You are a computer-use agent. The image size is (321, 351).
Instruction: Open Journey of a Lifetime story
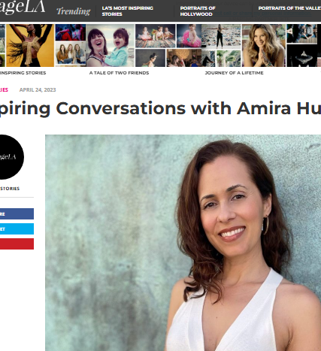[x=234, y=73]
